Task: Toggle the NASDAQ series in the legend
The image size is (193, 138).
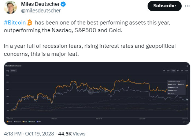Action: tap(32, 122)
